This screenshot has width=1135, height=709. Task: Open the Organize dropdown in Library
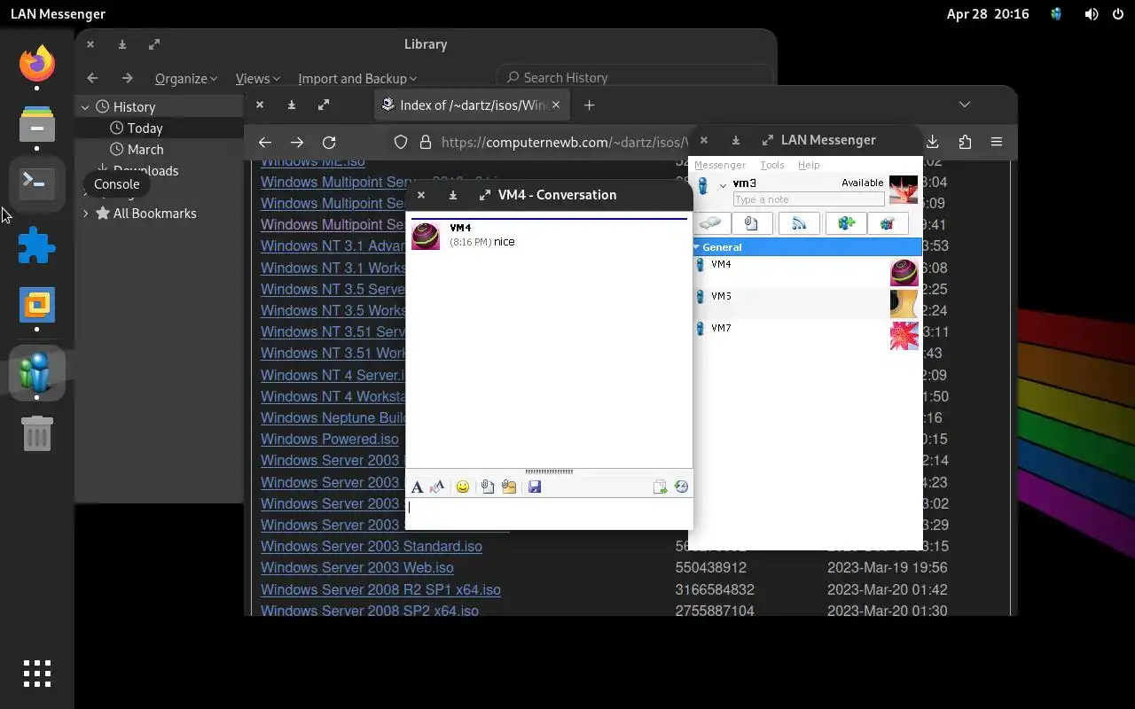click(186, 78)
